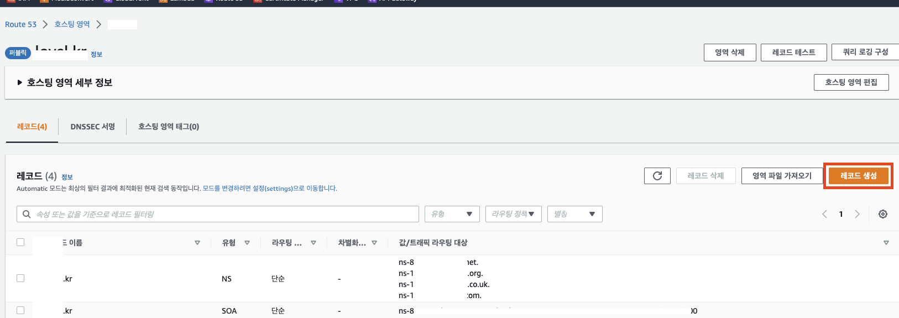Click 값/트래픽 라우팅 대상 column header

point(433,243)
